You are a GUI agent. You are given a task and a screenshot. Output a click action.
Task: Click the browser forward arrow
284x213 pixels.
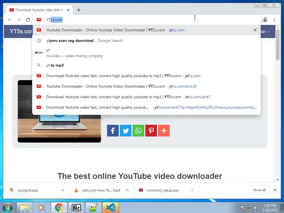click(x=19, y=20)
